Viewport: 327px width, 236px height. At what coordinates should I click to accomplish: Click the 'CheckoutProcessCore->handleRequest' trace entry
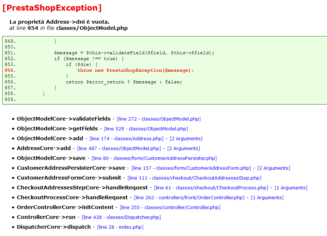click(x=72, y=197)
